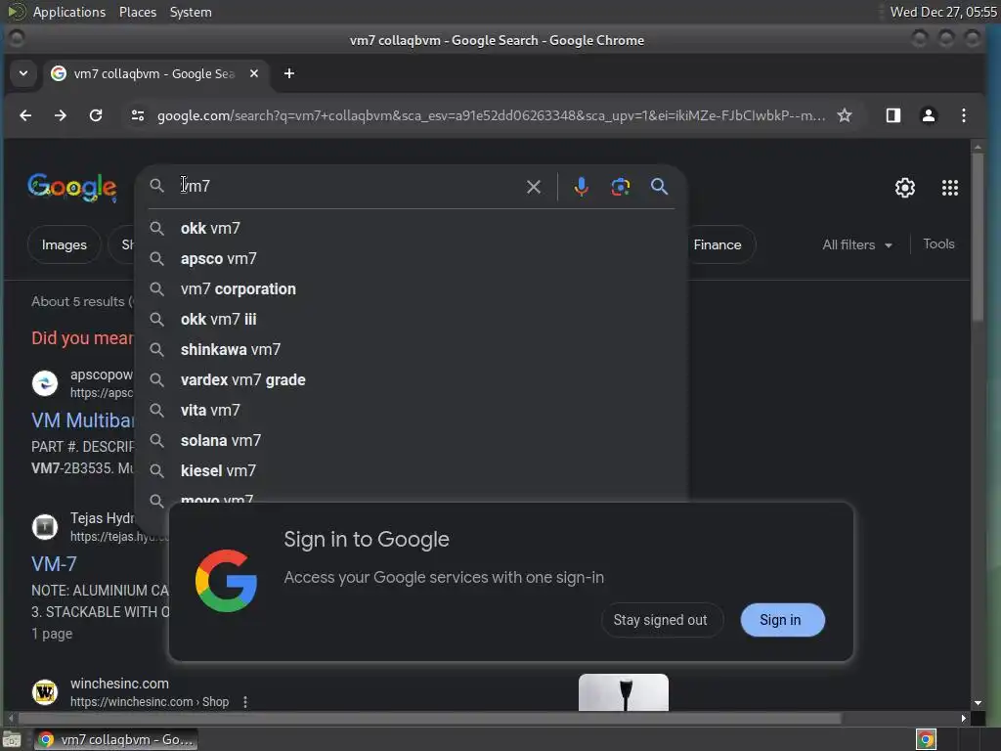Select suggestion 'vardex vm7 grade'
This screenshot has height=751, width=1001.
412,380
